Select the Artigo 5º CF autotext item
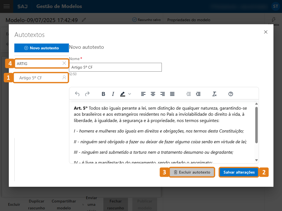282x211 pixels. point(39,78)
